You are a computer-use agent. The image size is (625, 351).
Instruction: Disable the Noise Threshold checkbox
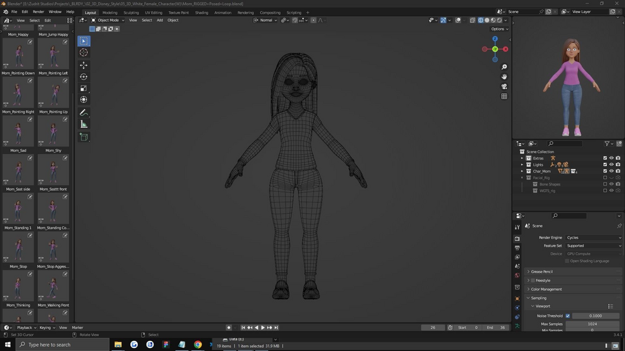(567, 316)
